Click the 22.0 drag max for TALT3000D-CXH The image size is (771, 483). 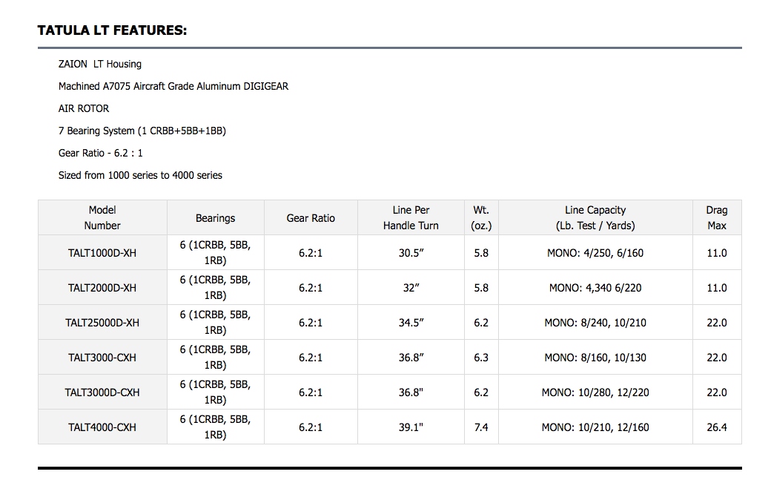click(x=717, y=392)
